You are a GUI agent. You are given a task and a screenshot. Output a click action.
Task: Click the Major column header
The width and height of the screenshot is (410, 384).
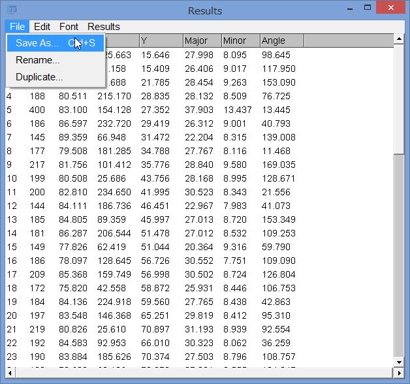point(202,40)
